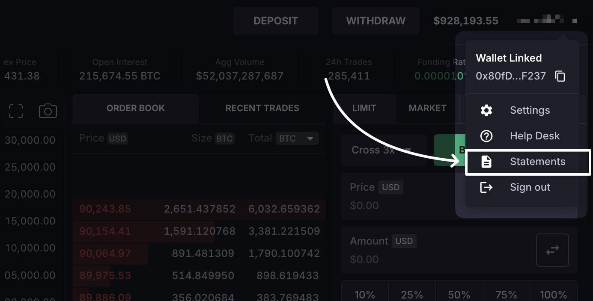The image size is (593, 301).
Task: Click the Statements document icon
Action: point(486,162)
